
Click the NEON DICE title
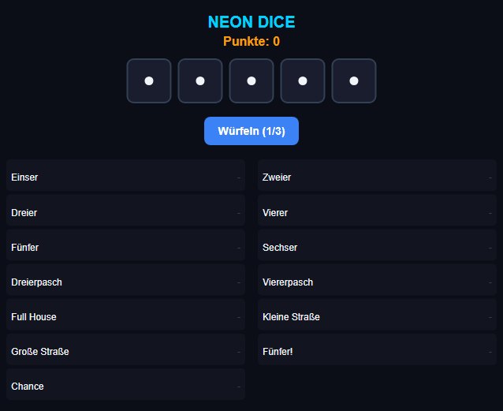point(251,22)
